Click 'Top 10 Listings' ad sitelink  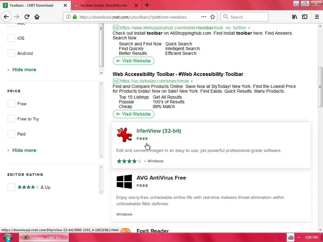point(134,97)
